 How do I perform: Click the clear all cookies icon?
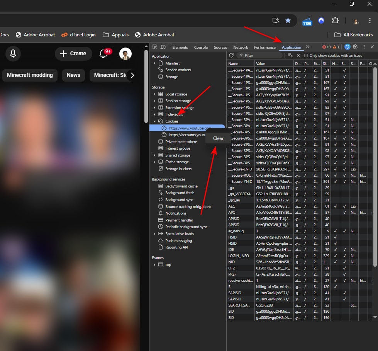(290, 55)
